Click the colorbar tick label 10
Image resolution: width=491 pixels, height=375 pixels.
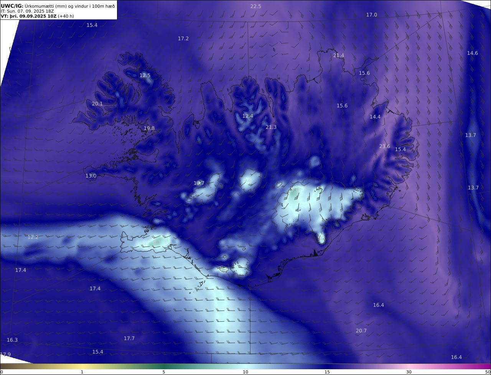pyautogui.click(x=245, y=372)
